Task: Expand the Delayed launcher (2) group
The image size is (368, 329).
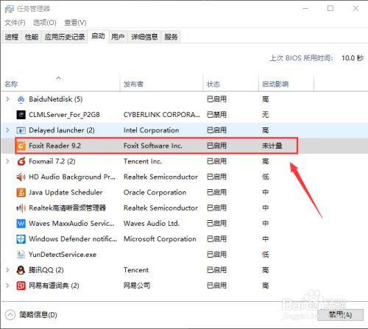Action: [7, 130]
